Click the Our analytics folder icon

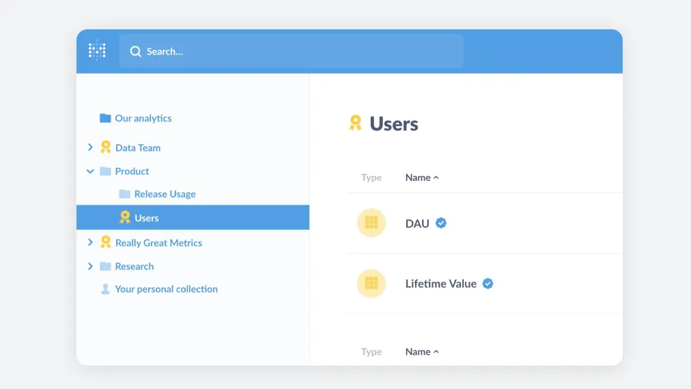[105, 118]
